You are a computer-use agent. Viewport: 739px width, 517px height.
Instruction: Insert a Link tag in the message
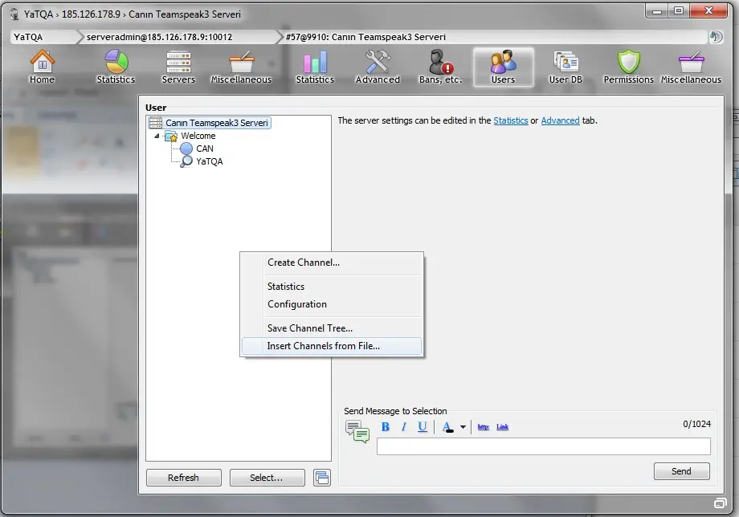502,426
